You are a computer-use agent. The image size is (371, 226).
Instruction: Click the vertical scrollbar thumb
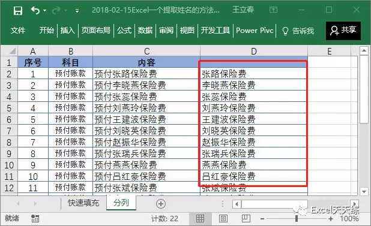364,89
